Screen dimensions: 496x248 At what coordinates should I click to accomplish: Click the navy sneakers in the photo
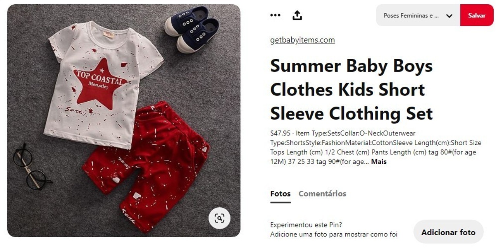point(192,29)
